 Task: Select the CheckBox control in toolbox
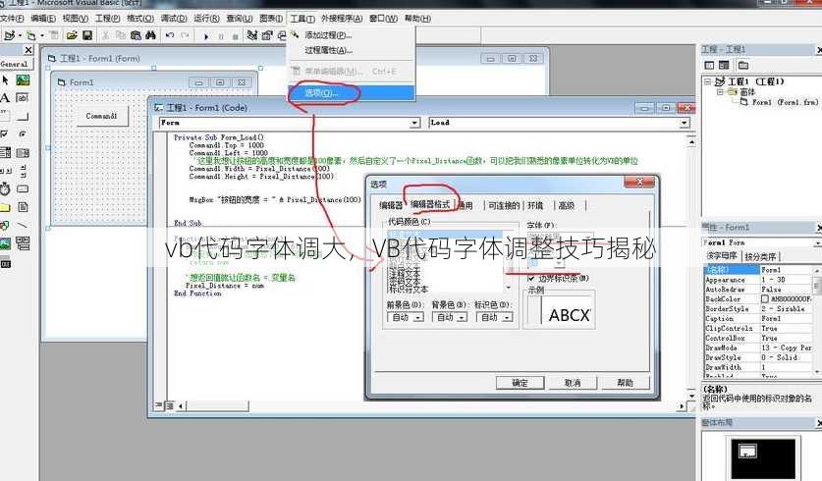[x=5, y=134]
